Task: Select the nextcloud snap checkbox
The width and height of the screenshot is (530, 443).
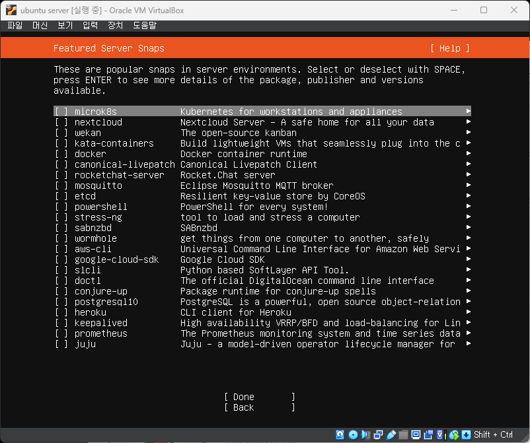Action: pyautogui.click(x=61, y=122)
